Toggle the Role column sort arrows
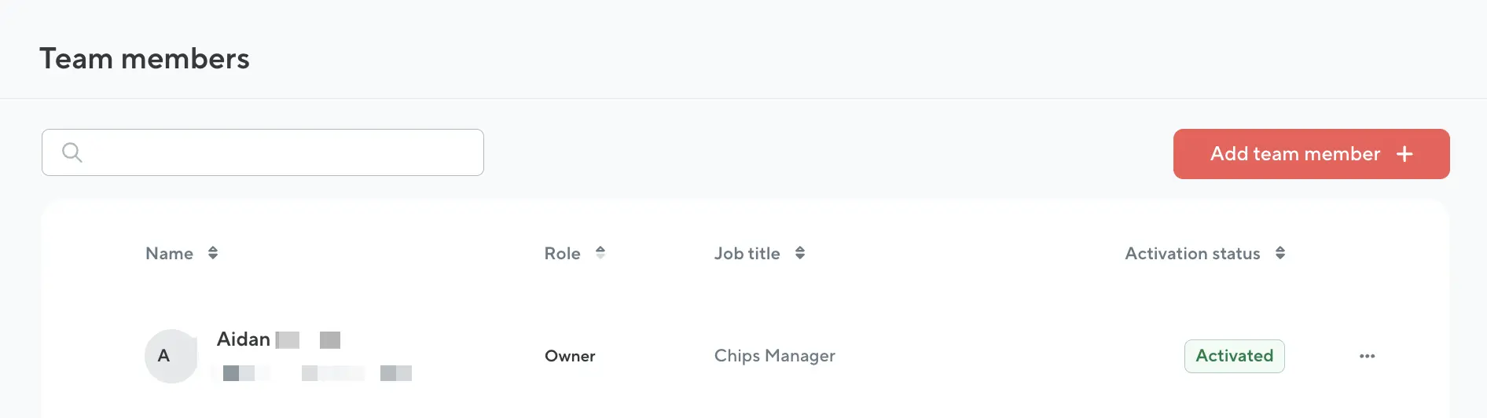Screen dimensions: 1487x418 pyautogui.click(x=600, y=253)
